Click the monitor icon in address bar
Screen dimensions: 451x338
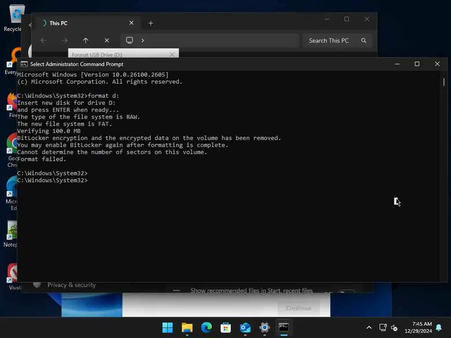click(x=129, y=40)
